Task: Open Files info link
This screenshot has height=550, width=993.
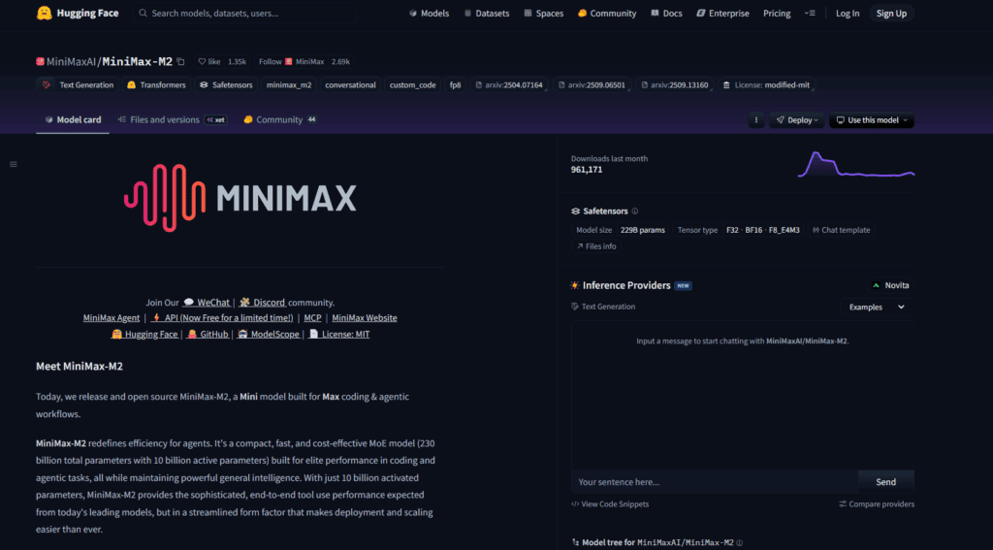Action: [596, 246]
